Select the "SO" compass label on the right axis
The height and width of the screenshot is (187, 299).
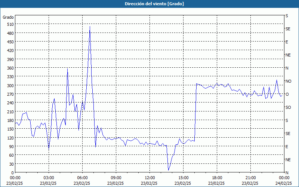click(288, 107)
